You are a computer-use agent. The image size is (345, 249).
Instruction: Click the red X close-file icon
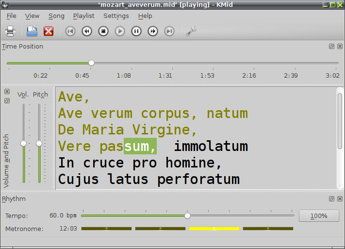point(49,31)
